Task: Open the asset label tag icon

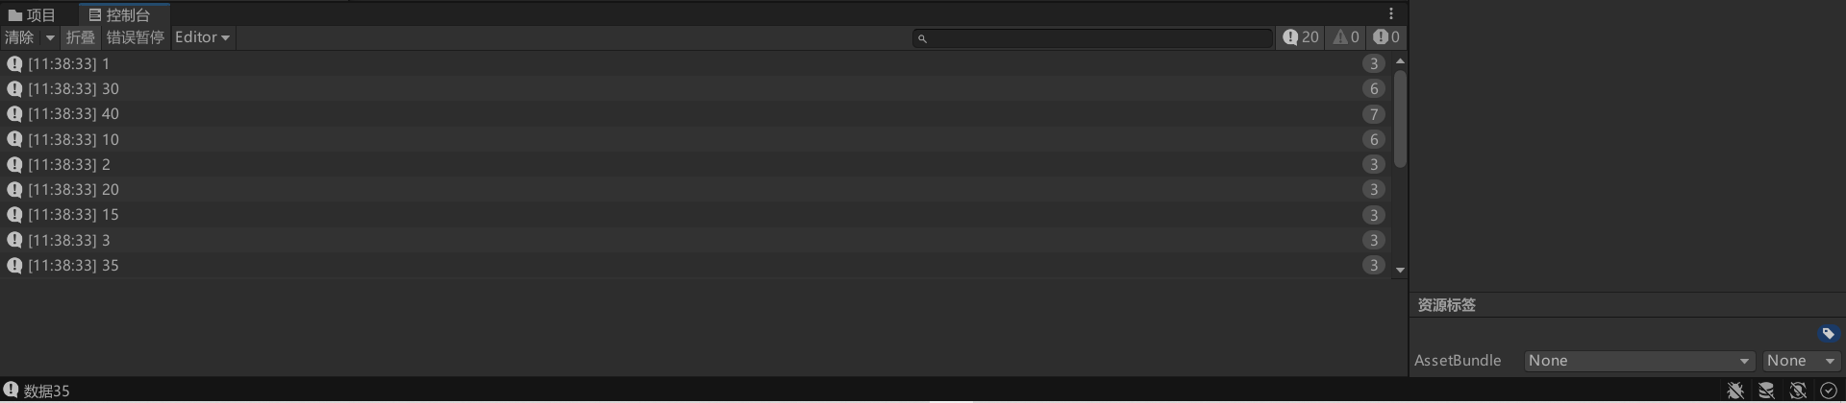Action: pos(1828,334)
